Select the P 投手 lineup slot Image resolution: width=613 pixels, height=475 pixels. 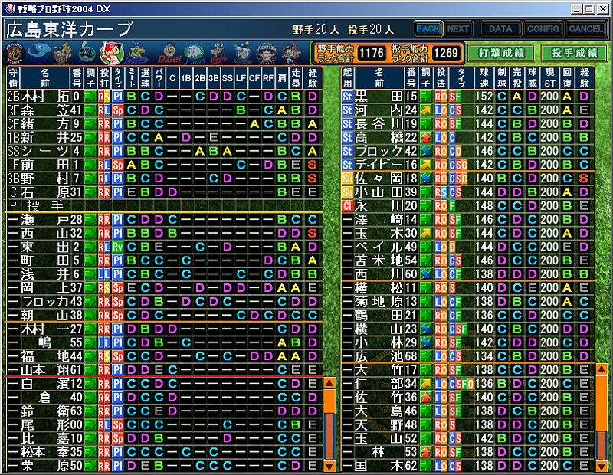point(165,206)
